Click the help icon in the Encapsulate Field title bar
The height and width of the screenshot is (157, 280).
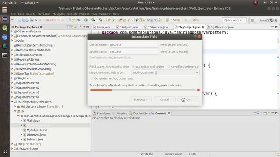coord(195,37)
